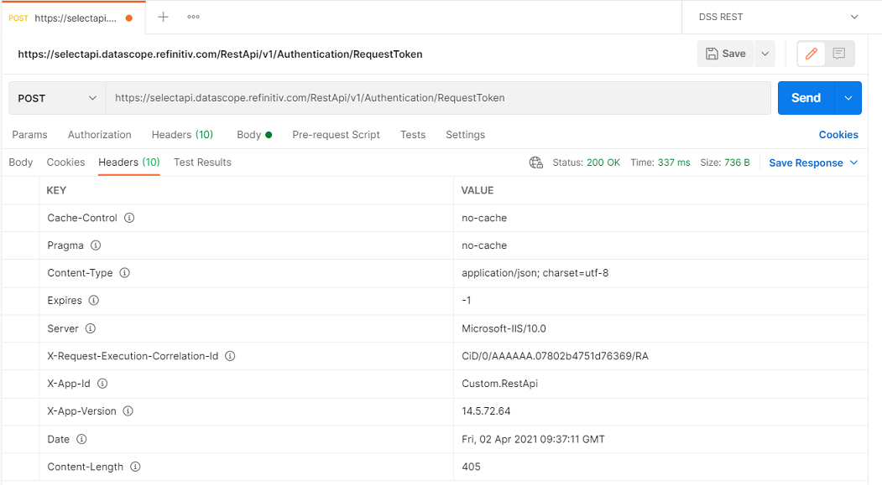Screen dimensions: 882x485
Task: Open a new request tab with plus icon
Action: click(x=163, y=17)
